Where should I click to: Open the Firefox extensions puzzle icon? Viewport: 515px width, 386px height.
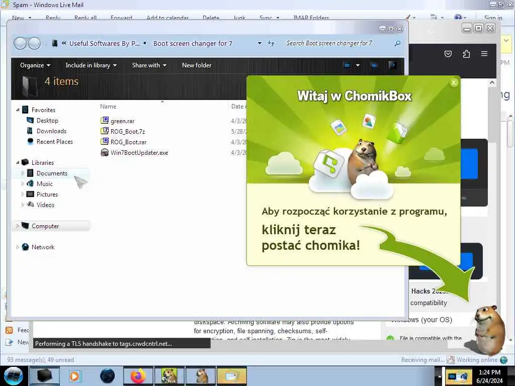coord(466,53)
